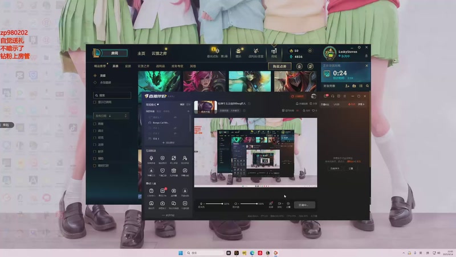The image size is (456, 257).
Task: Check the 法师 filter checkbox
Action: (95, 144)
